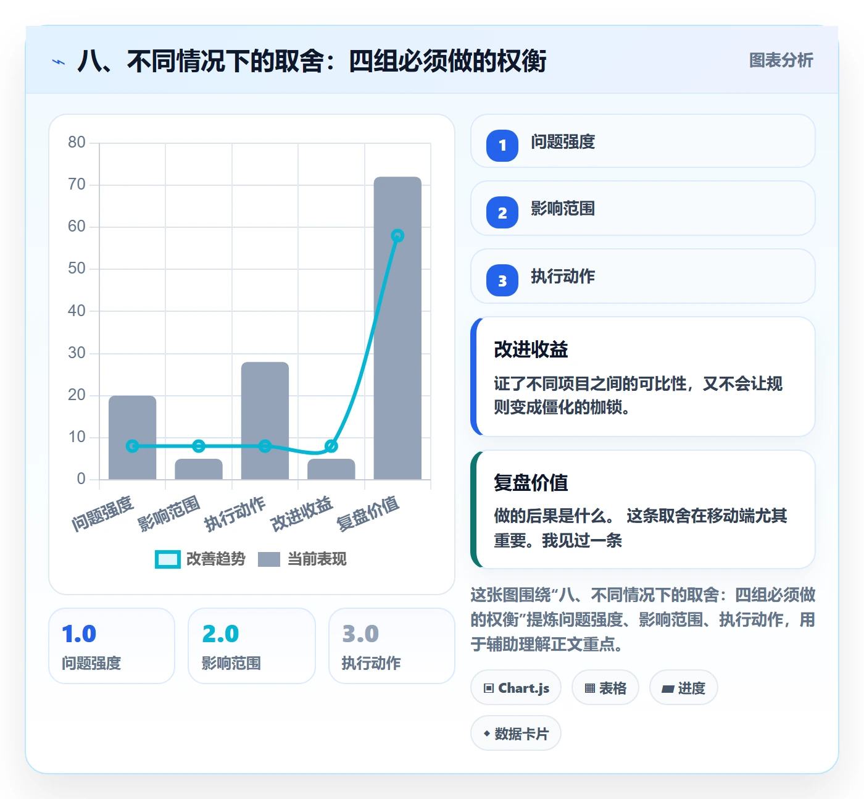Click the trend line point on 改进收益
Viewport: 864px width, 799px height.
pos(331,446)
